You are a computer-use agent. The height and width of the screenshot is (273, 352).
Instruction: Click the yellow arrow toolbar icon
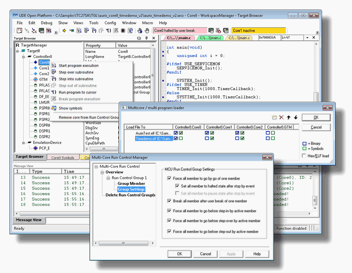64,31
